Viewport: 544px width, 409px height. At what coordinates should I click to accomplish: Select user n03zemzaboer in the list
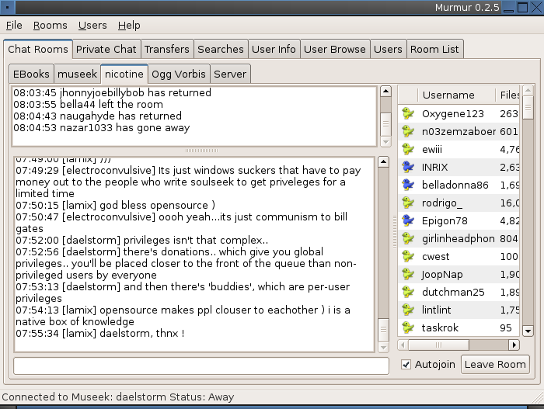[x=459, y=131]
